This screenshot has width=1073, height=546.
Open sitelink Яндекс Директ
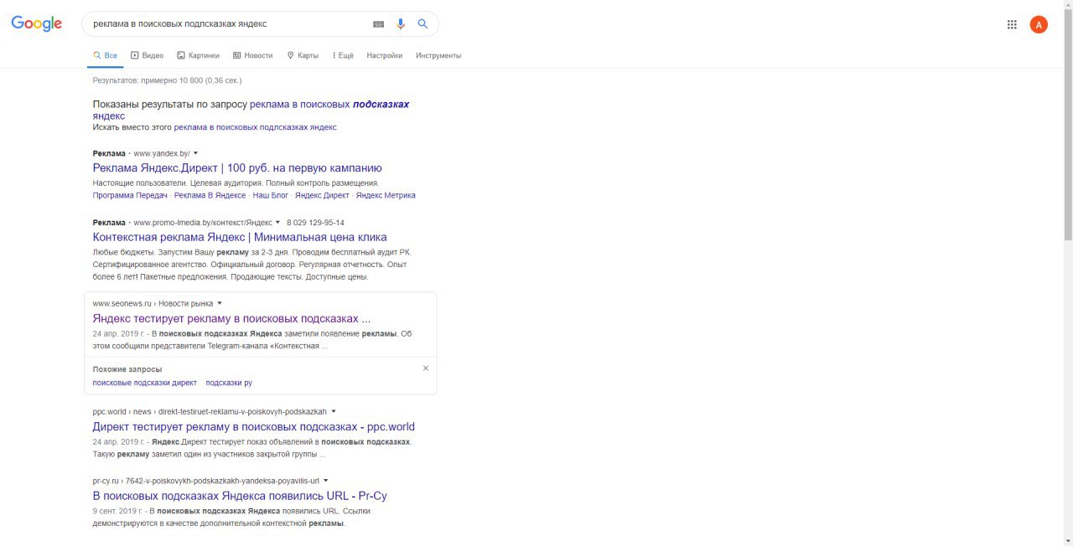pyautogui.click(x=322, y=195)
